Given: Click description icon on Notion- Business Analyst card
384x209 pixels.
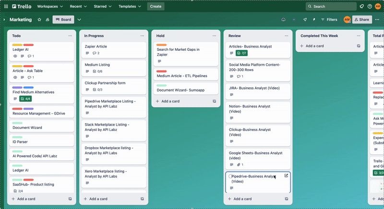Looking at the screenshot, I should click(x=232, y=118).
